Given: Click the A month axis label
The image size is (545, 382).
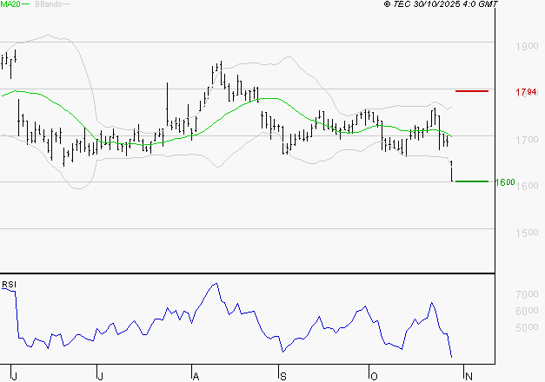Looking at the screenshot, I should click(196, 377).
